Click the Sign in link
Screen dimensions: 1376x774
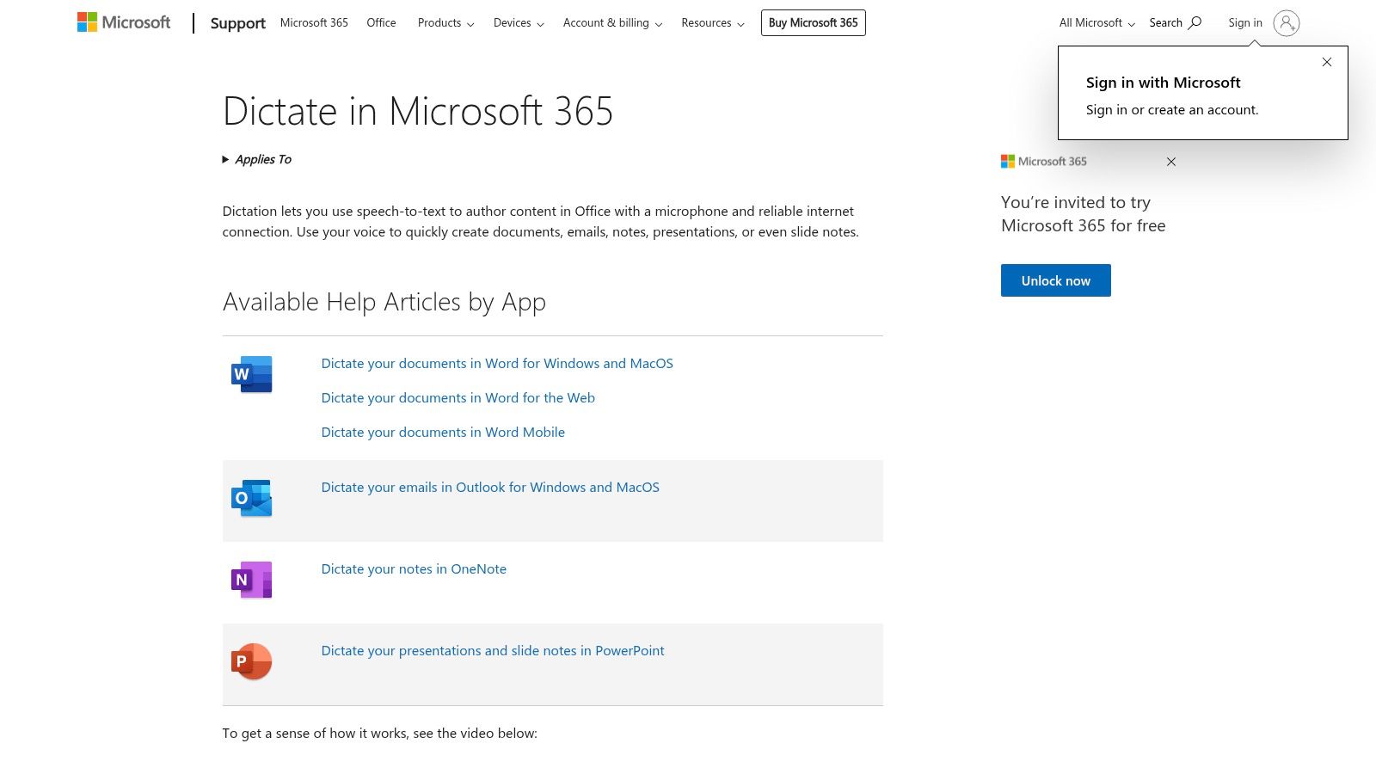(x=1245, y=23)
